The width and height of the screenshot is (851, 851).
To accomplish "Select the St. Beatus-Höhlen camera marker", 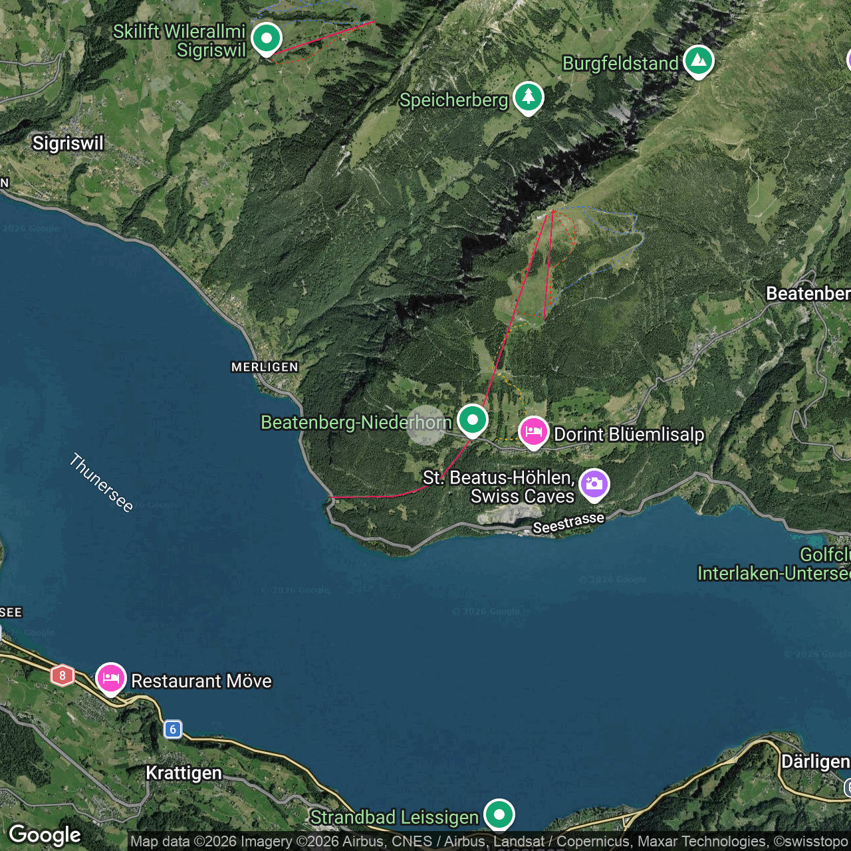I will click(594, 484).
